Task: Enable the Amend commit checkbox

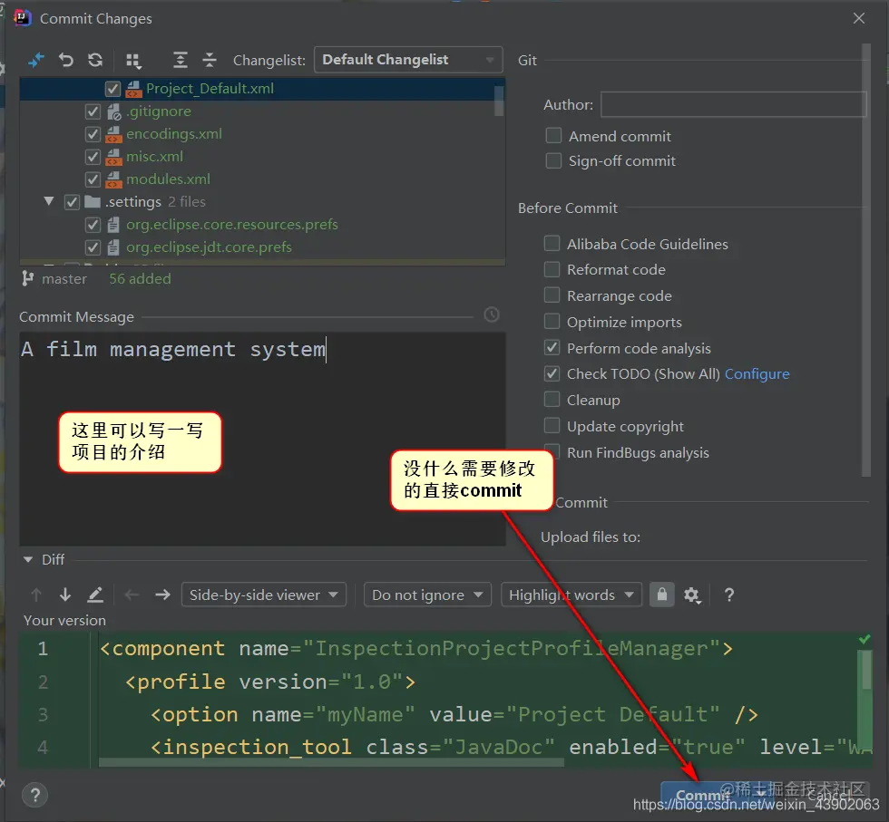Action: (553, 136)
